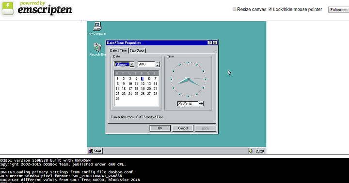Click the taskbar clock showing 20:20
The image size is (349, 183).
(x=259, y=151)
